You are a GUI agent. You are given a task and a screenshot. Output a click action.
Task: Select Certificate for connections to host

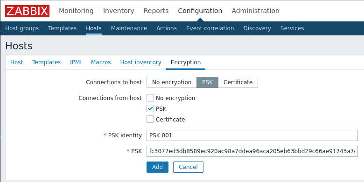[238, 82]
